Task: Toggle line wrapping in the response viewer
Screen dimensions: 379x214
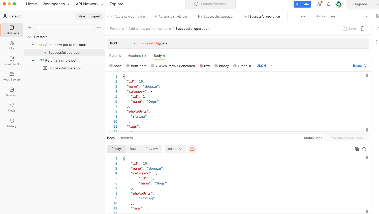Action: (x=192, y=149)
